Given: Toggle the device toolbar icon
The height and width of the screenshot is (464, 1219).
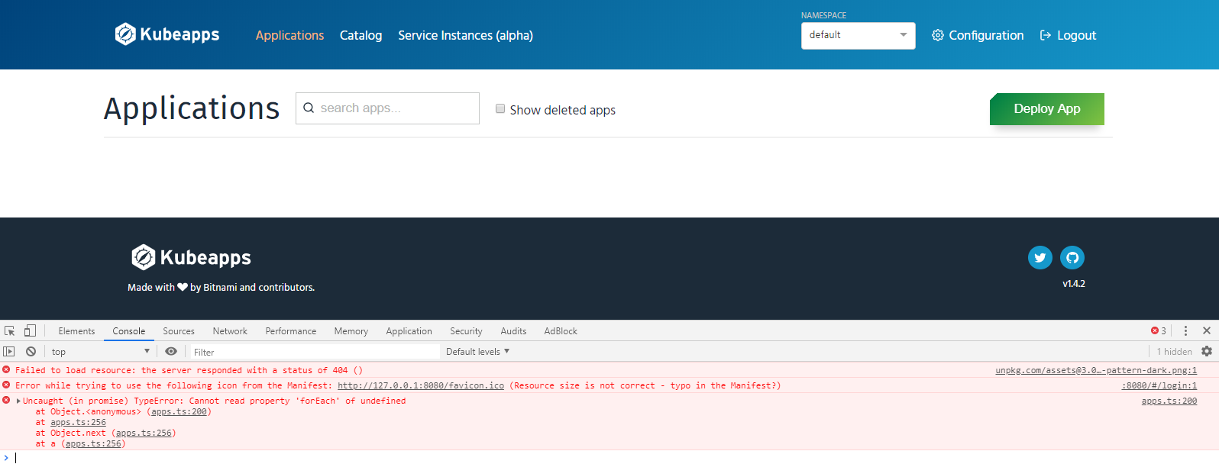Looking at the screenshot, I should [30, 330].
